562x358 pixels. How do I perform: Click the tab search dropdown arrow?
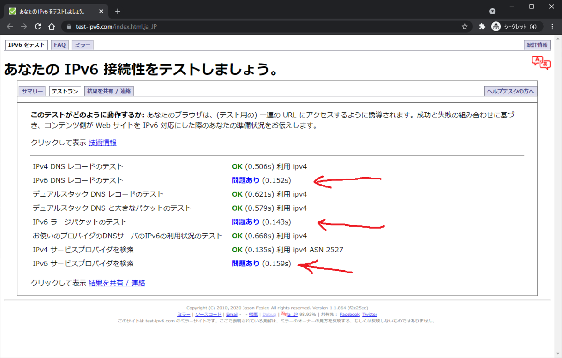pos(492,11)
